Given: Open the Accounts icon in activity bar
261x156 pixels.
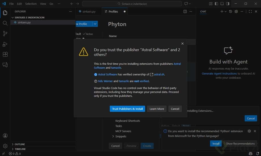Looking at the screenshot, I should [5, 136].
